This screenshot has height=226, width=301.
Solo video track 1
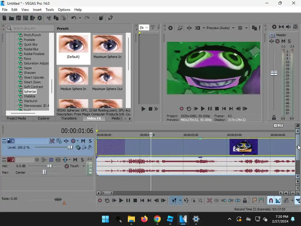[x=90, y=141]
